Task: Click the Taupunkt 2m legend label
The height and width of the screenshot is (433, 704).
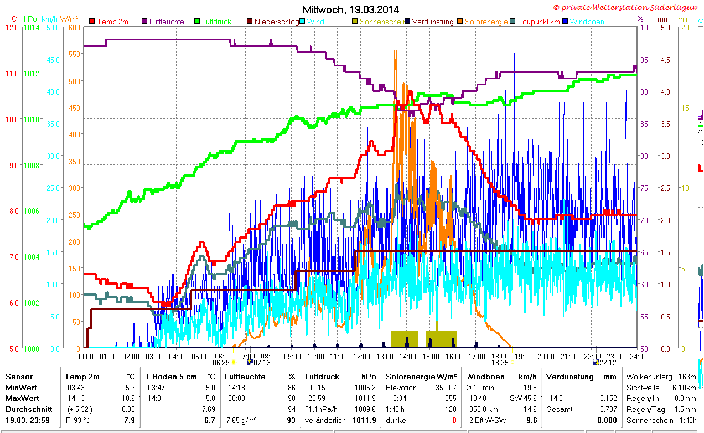Action: pyautogui.click(x=539, y=22)
